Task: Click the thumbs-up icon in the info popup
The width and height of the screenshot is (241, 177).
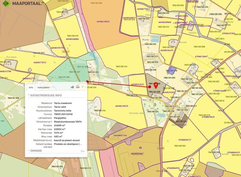Action: coord(72,87)
